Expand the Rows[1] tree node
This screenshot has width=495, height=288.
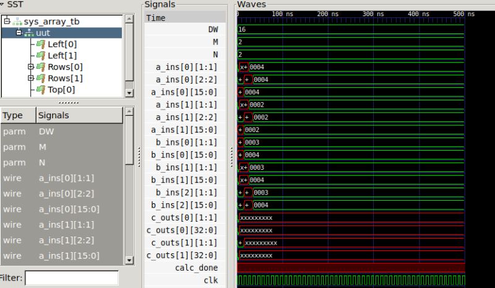pyautogui.click(x=30, y=78)
